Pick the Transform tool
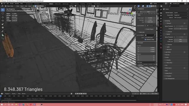Viewport: 189px width, 106px height. click(3, 27)
